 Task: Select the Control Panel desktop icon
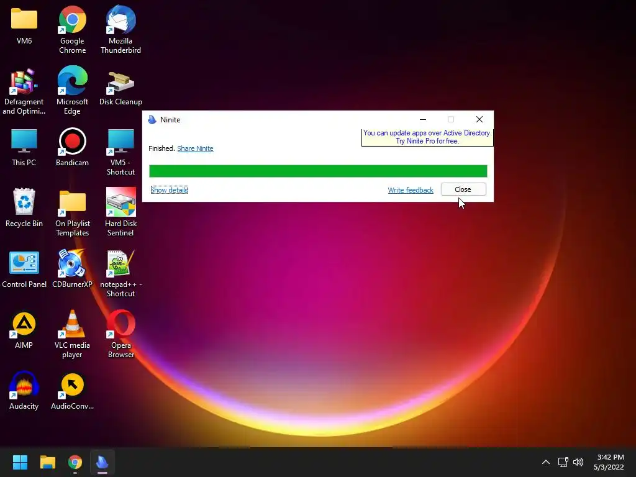click(x=24, y=263)
